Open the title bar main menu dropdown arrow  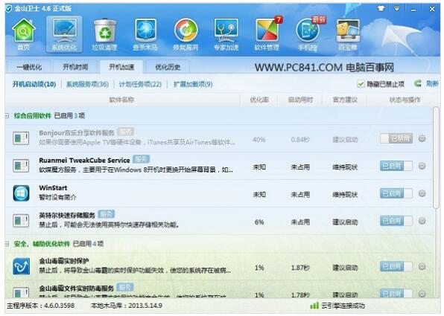[x=397, y=9]
